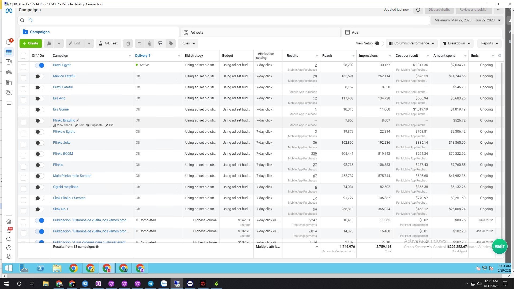The width and height of the screenshot is (514, 289).
Task: Open Telegram from the host taskbar
Action: (151, 284)
